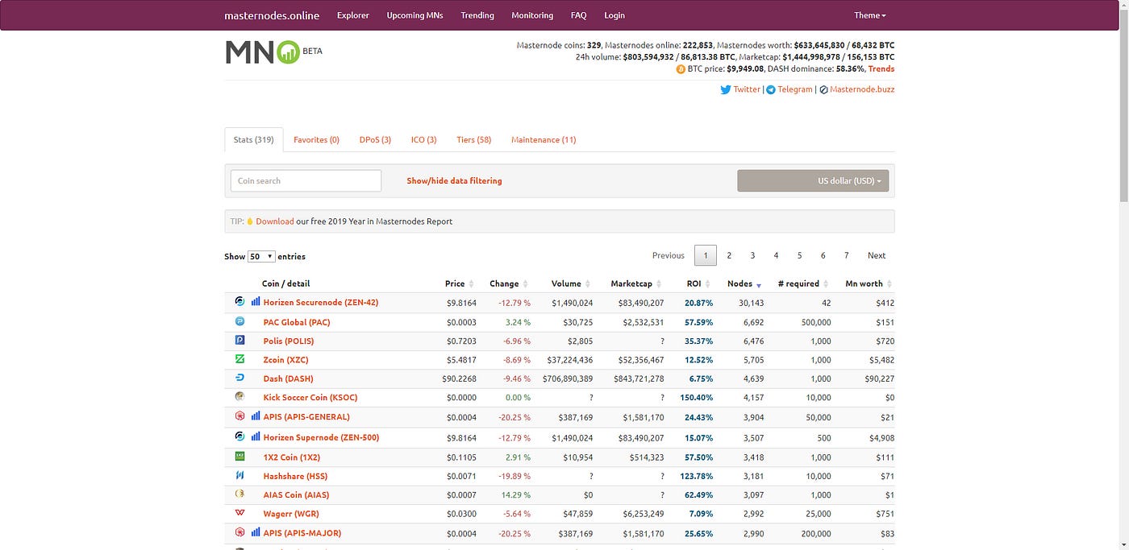
Task: Switch to the Favorites (0) tab
Action: [316, 139]
